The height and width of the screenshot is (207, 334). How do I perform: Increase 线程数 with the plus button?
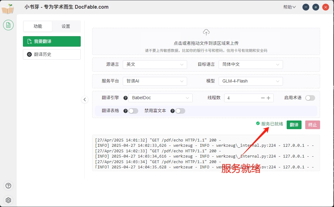click(268, 98)
